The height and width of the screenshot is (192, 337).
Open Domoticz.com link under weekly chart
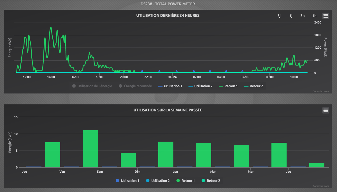click(321, 186)
